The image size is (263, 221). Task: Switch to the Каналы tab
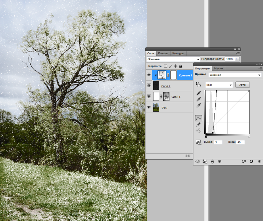(163, 53)
